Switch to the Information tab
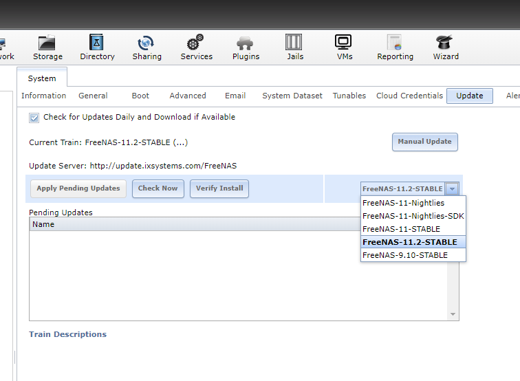 coord(44,96)
